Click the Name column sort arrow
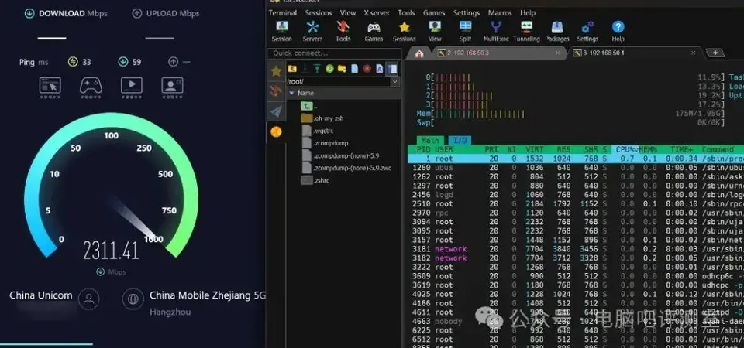 coord(291,93)
